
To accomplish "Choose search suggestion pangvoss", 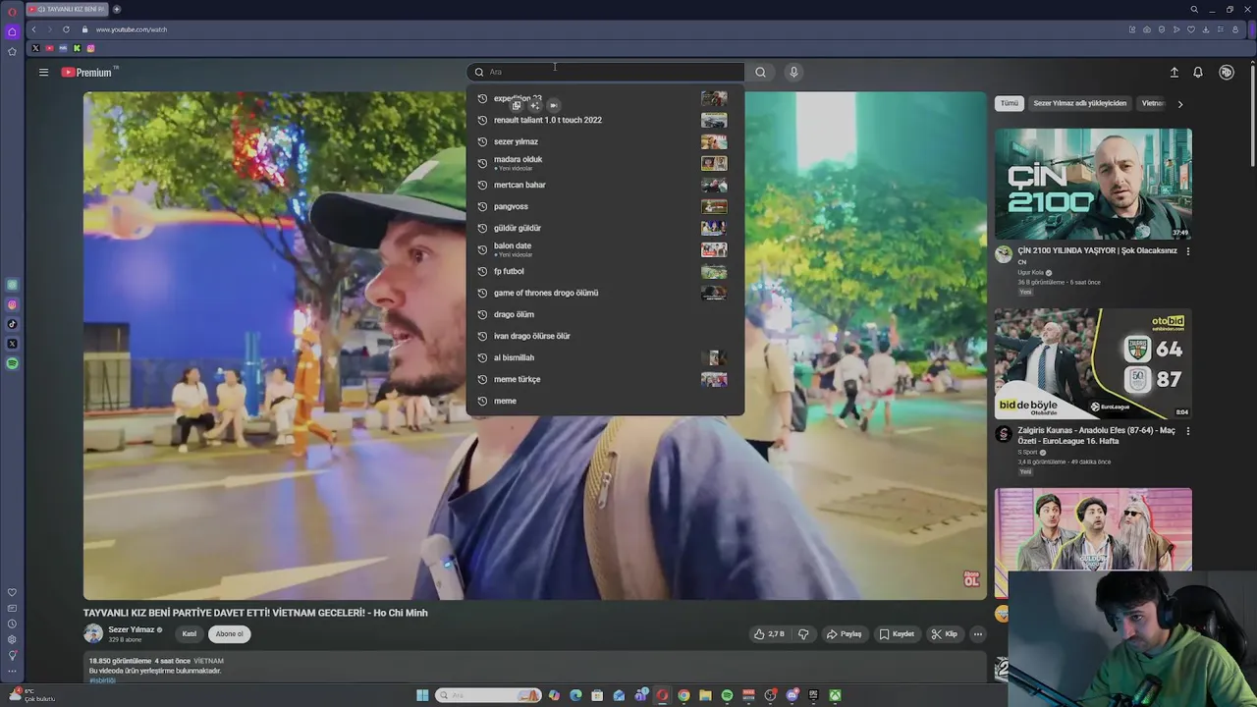I will pyautogui.click(x=605, y=206).
